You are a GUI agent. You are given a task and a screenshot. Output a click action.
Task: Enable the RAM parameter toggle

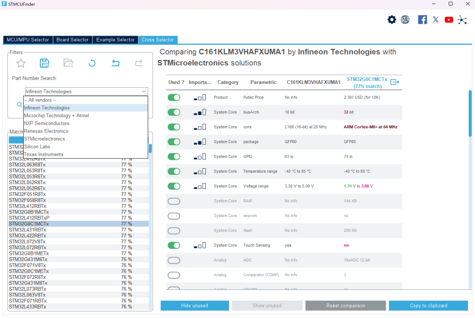(x=174, y=201)
